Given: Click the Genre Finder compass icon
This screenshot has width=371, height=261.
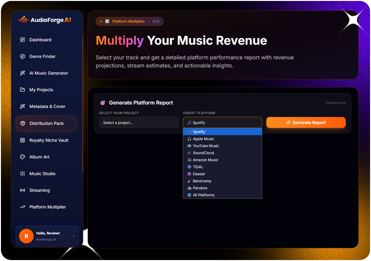Looking at the screenshot, I should (23, 57).
